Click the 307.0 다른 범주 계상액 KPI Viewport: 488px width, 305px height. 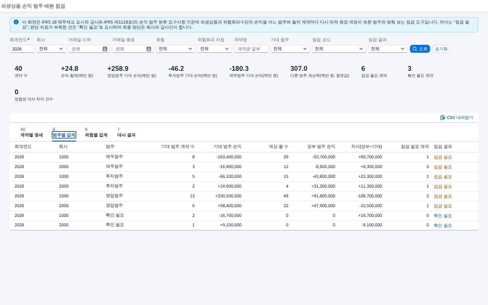319,72
